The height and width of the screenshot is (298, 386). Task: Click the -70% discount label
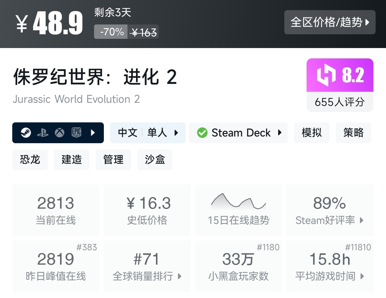pyautogui.click(x=110, y=32)
